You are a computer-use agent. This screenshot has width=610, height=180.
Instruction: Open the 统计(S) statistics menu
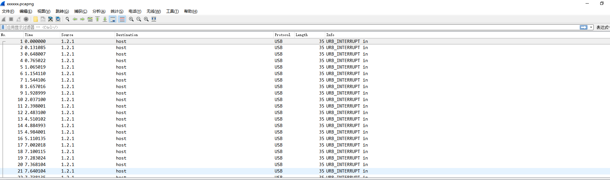pos(117,11)
